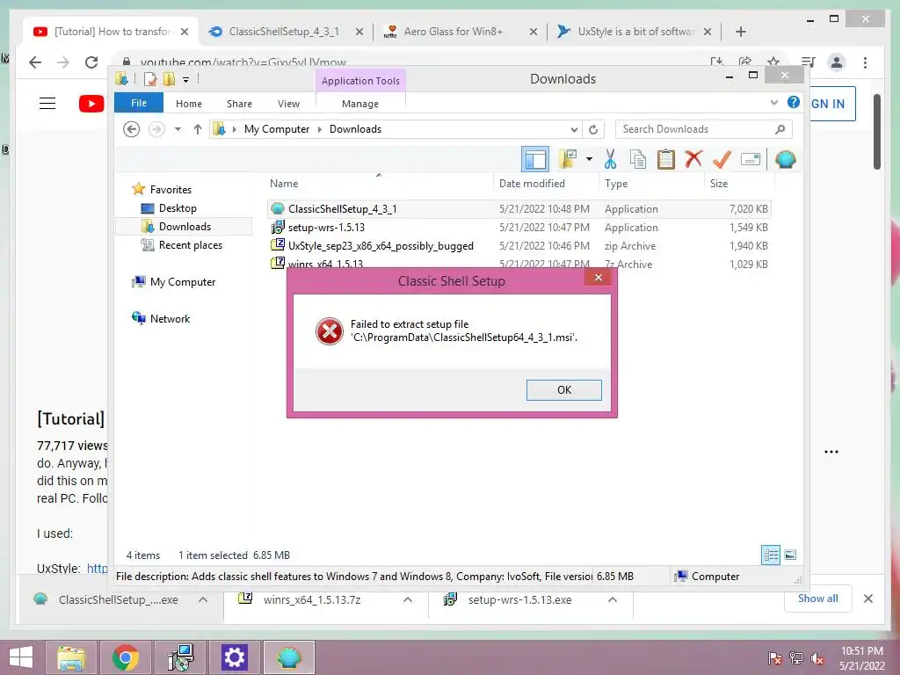Toggle the navigation pane button in Explorer toolbar
900x675 pixels.
pyautogui.click(x=534, y=159)
